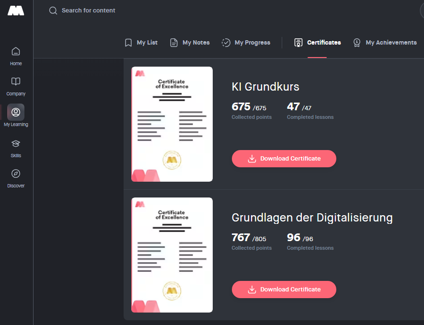
Task: Click the My Achievements medal icon
Action: (356, 43)
